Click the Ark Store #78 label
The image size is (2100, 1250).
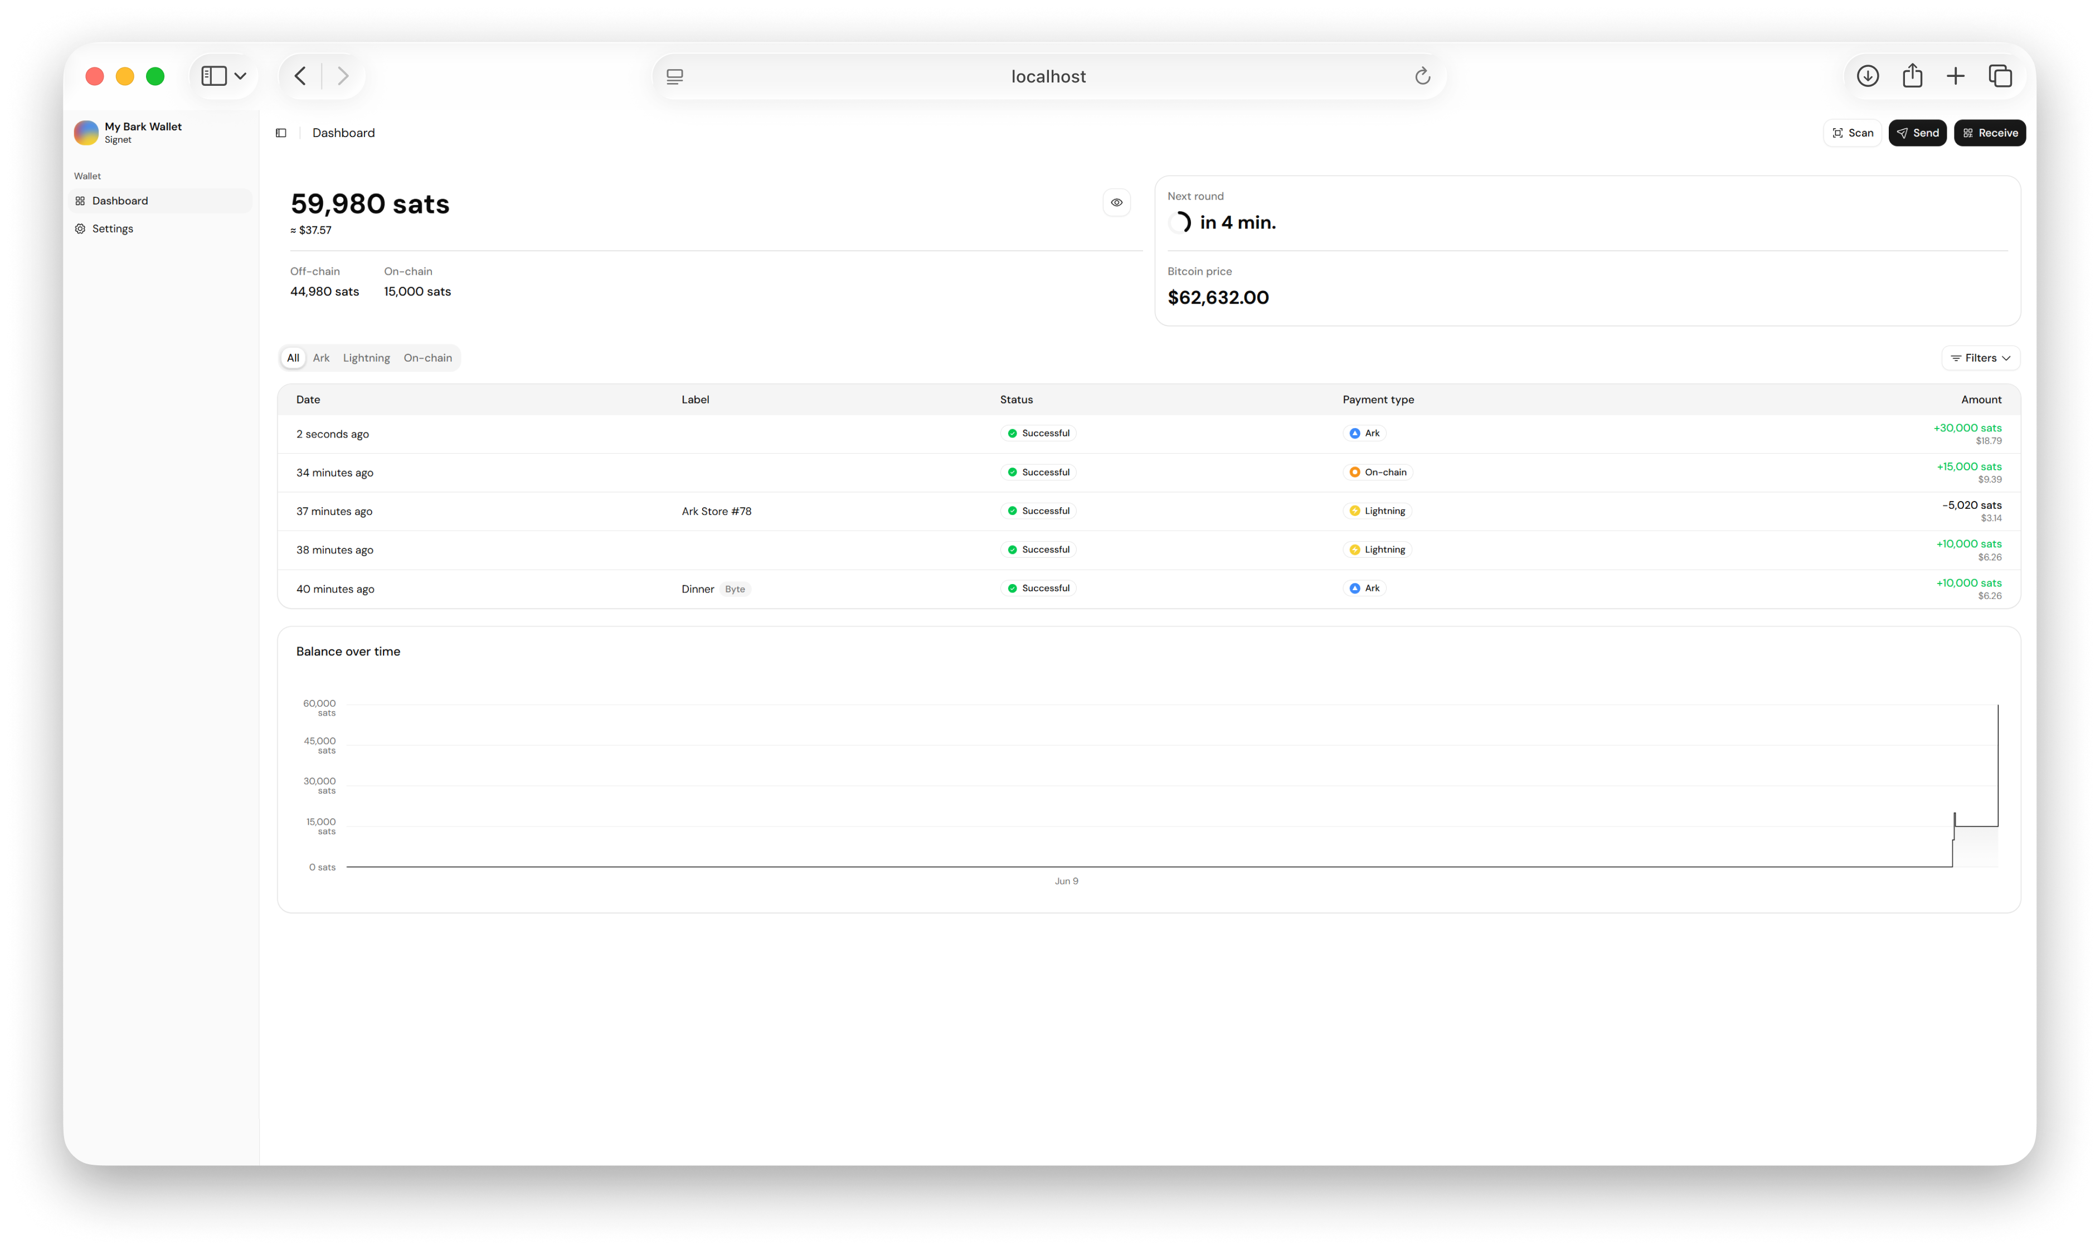tap(716, 511)
